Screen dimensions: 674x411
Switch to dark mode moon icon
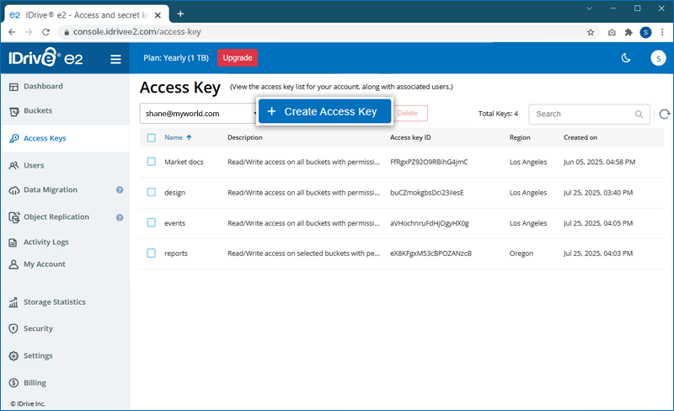click(626, 58)
